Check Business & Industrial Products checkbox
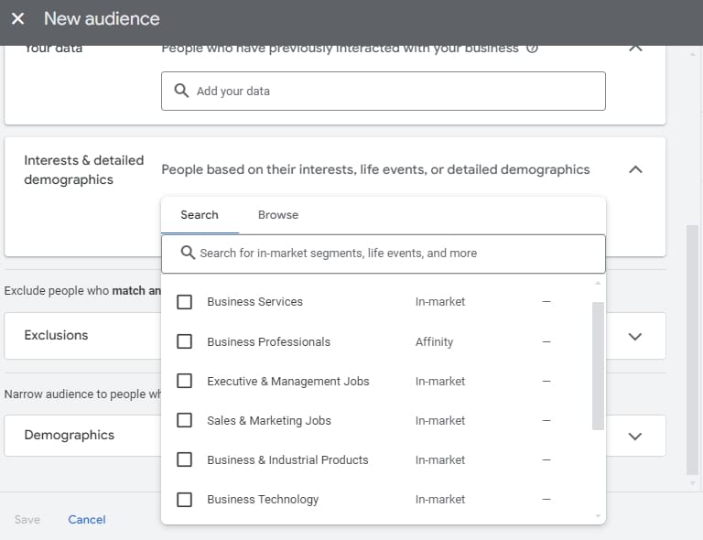Screen dimensions: 703x540 pos(184,459)
